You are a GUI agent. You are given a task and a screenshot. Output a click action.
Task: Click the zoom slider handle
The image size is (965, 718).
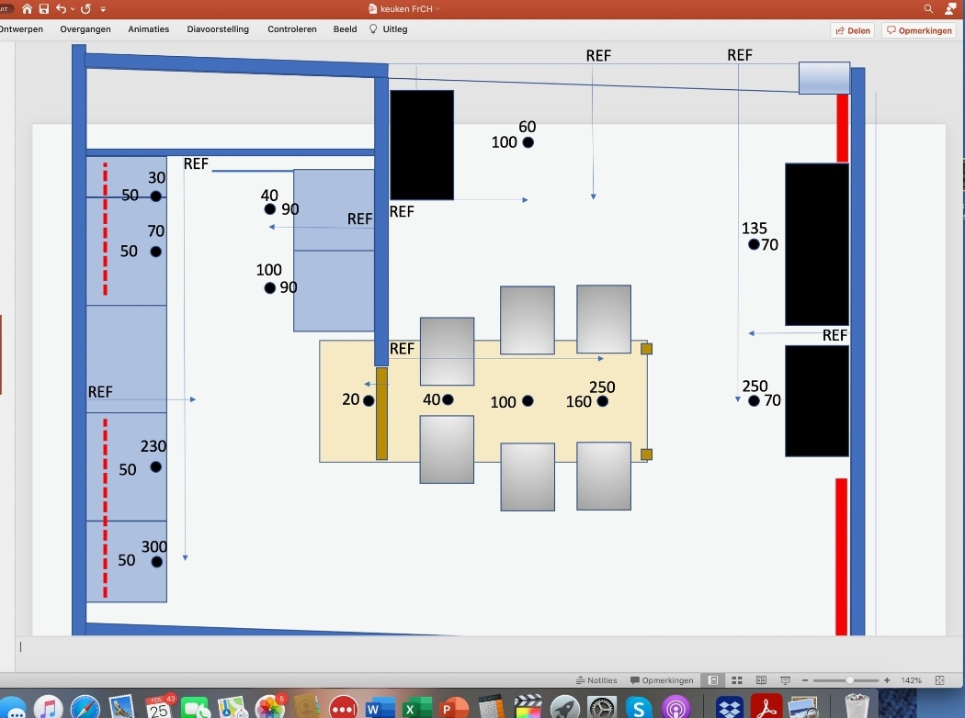pyautogui.click(x=850, y=680)
